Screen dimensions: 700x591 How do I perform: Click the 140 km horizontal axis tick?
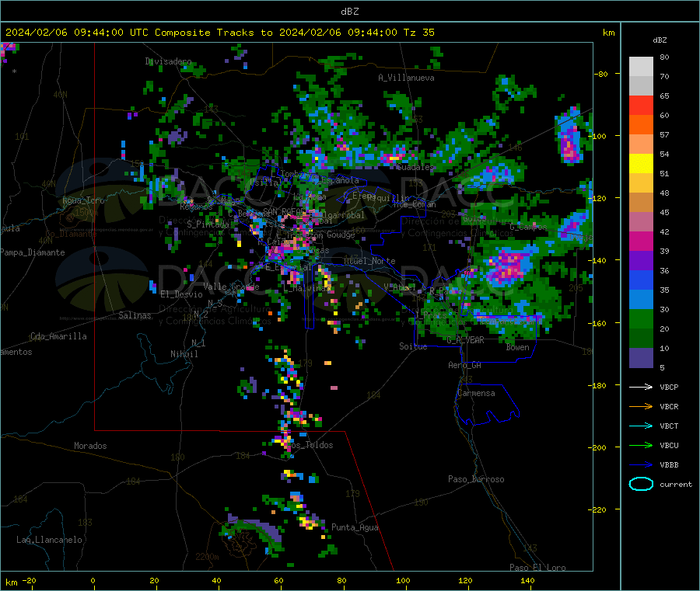pyautogui.click(x=527, y=581)
